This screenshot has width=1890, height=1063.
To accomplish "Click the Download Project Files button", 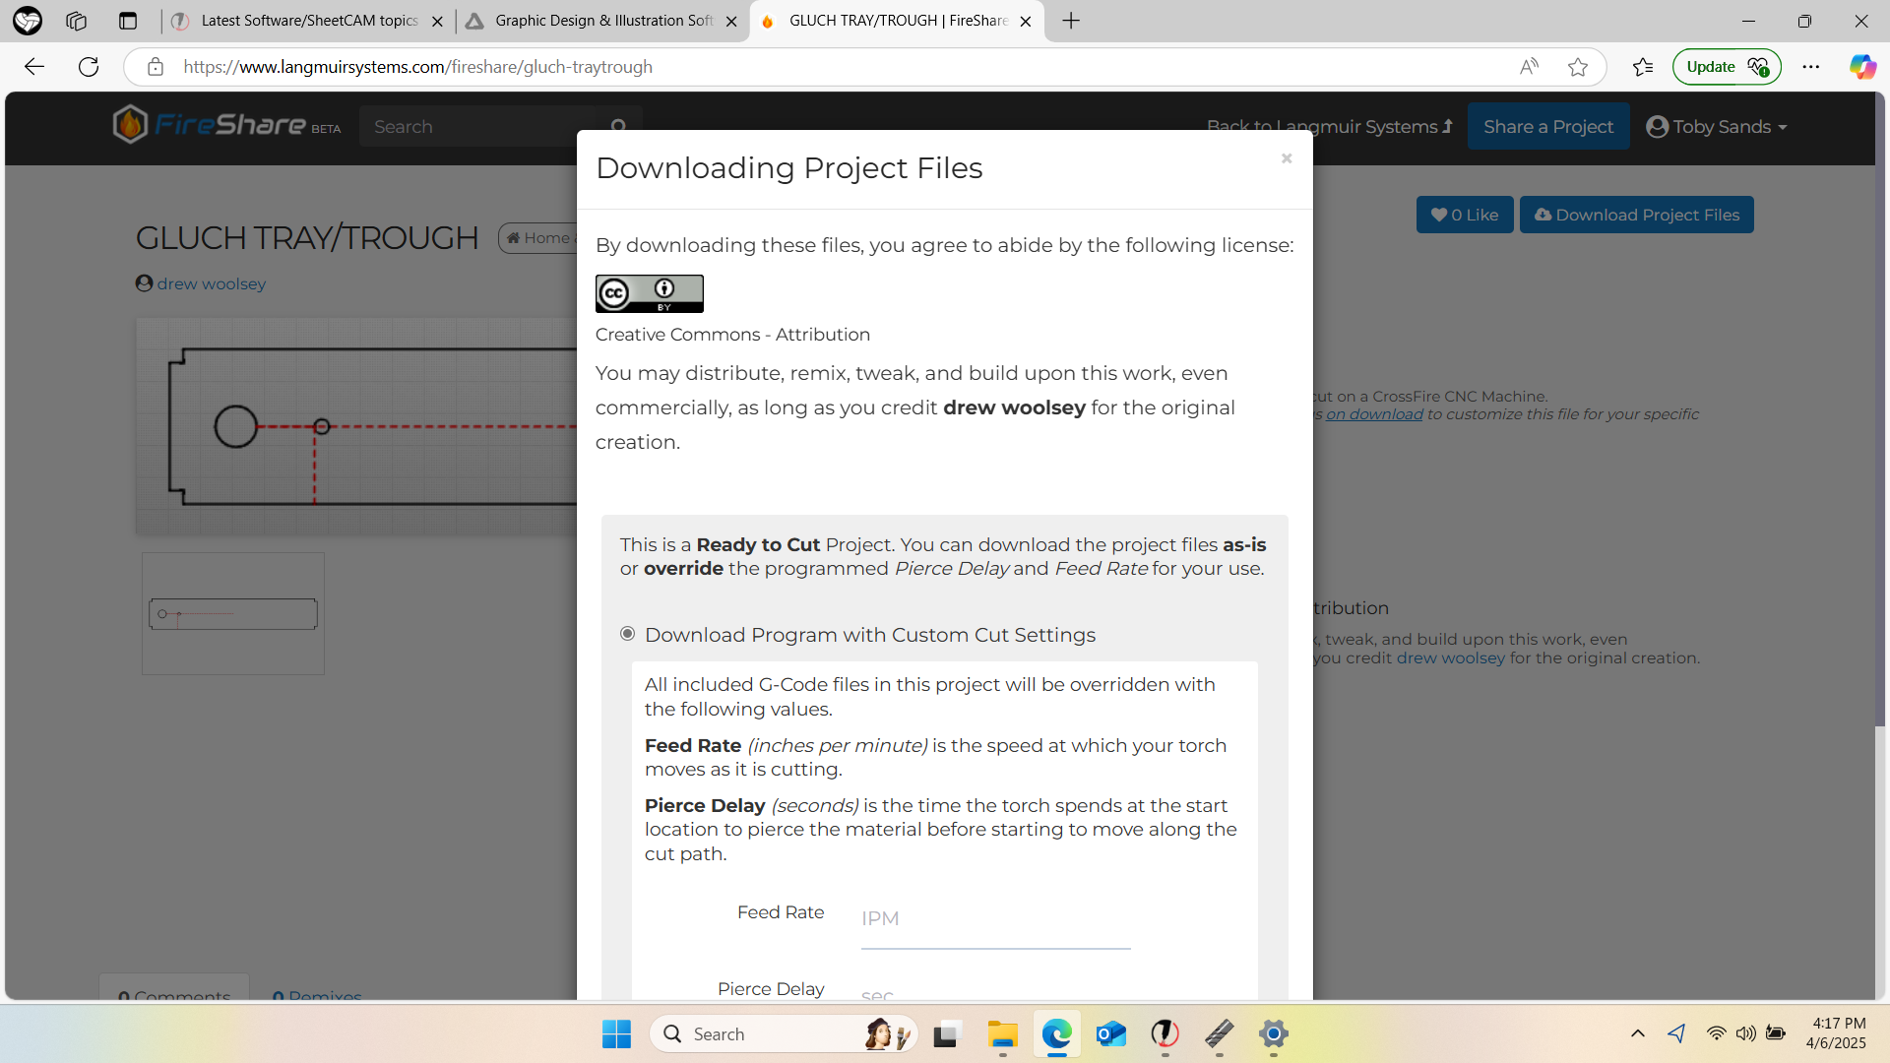I will [1636, 215].
